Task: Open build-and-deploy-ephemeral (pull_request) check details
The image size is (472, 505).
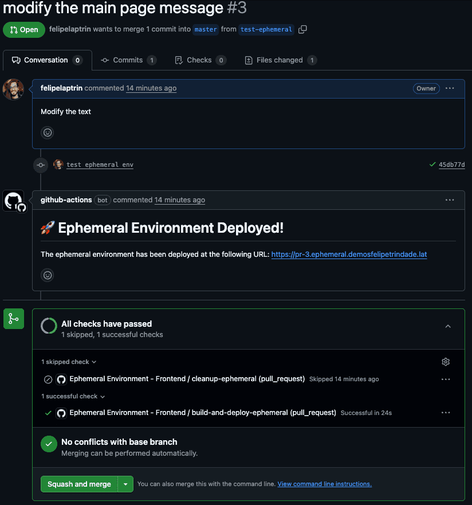Action: click(203, 413)
